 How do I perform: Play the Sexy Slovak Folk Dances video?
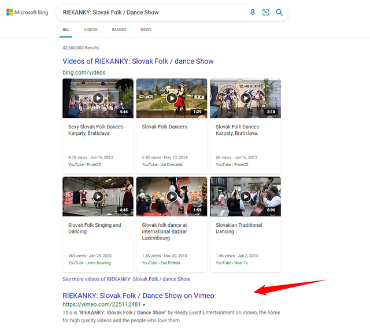pos(98,98)
